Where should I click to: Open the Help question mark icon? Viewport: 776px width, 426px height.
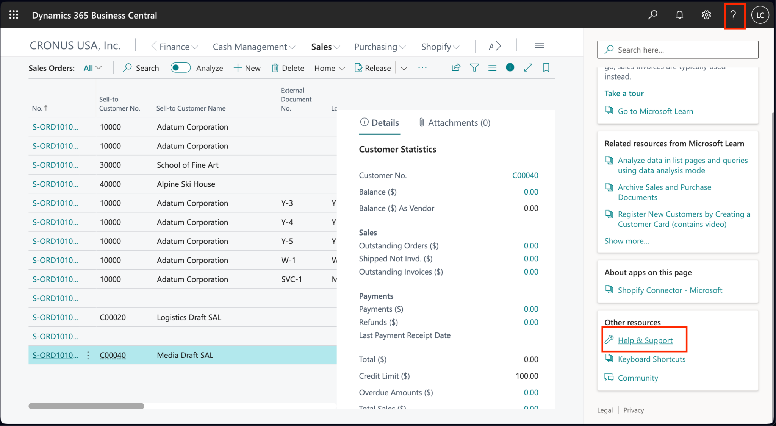[734, 16]
